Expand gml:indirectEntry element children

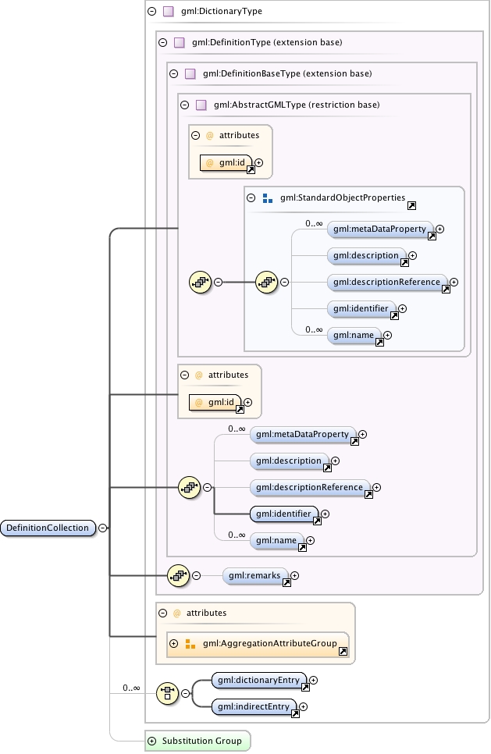pyautogui.click(x=304, y=707)
